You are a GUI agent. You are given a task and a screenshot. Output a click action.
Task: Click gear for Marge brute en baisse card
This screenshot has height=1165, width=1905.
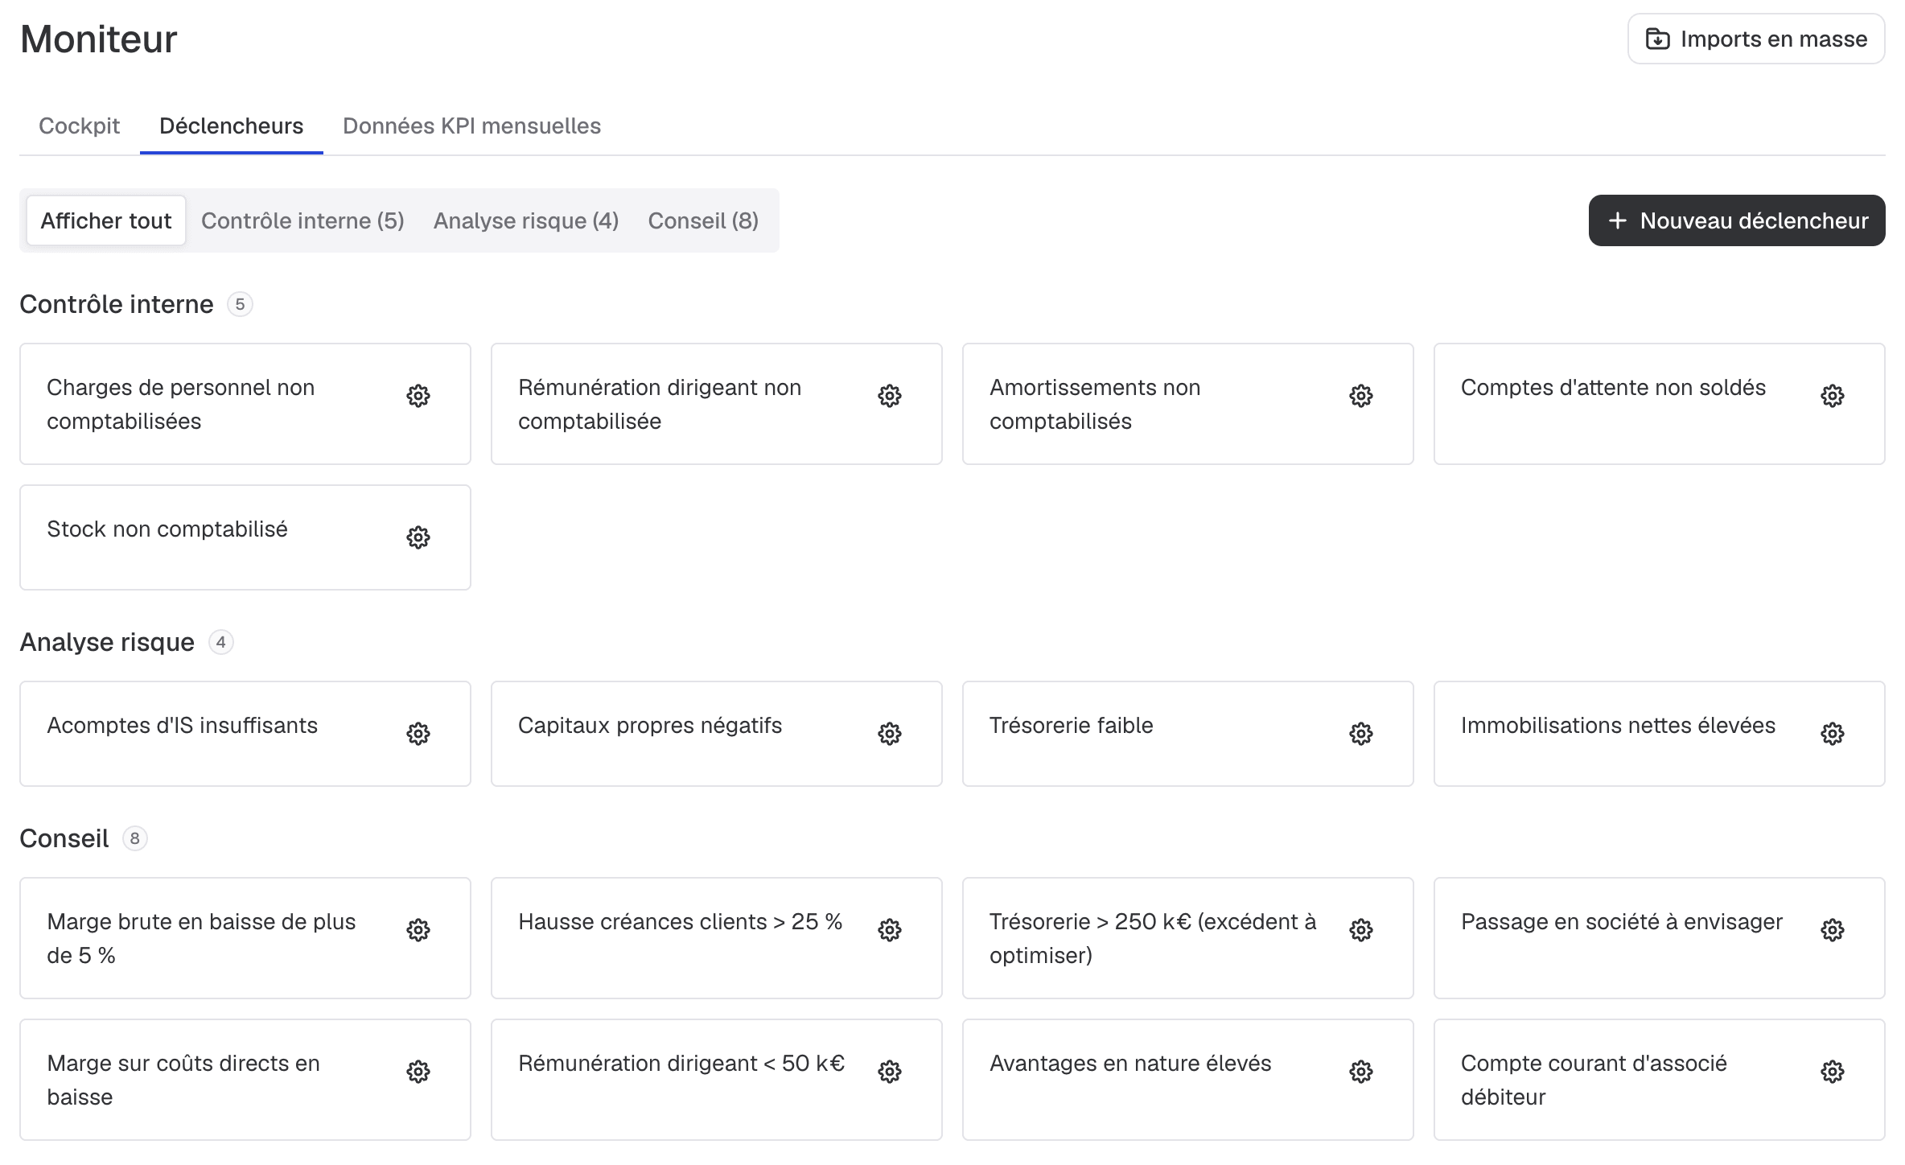pyautogui.click(x=418, y=930)
